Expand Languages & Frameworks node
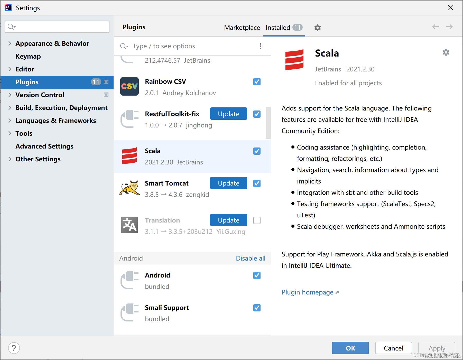The image size is (463, 360). [10, 121]
